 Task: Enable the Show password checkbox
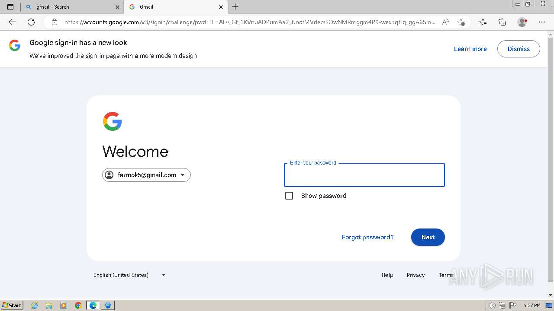(289, 196)
